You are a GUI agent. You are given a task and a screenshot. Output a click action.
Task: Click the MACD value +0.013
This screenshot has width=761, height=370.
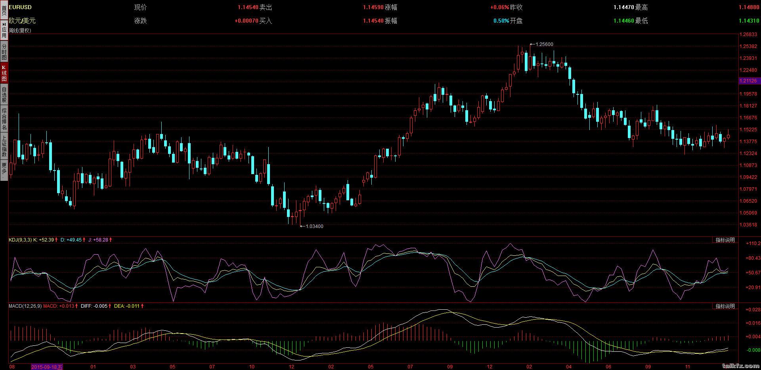[x=66, y=306]
